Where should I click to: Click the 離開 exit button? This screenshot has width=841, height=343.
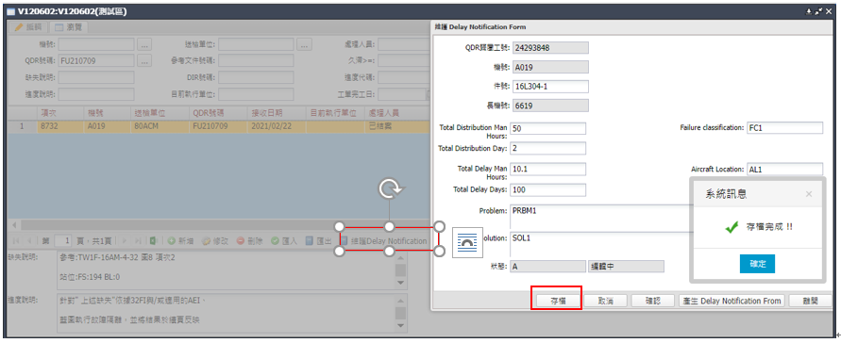[x=811, y=301]
